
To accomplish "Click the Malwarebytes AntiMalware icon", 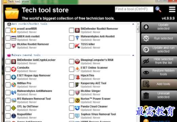I will point(14,93).
